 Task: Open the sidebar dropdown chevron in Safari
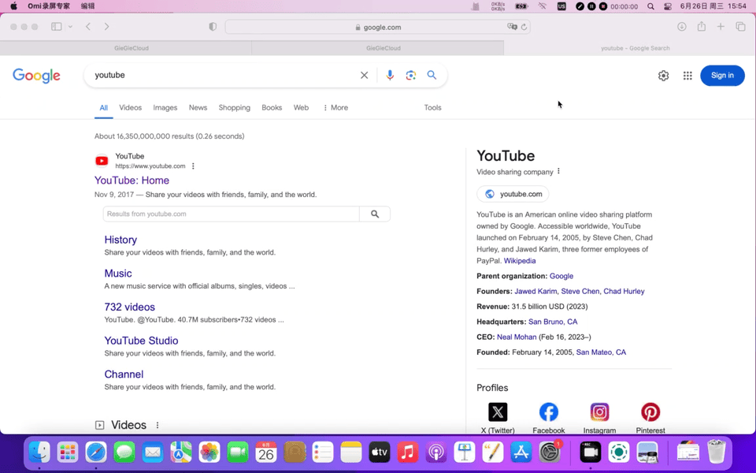70,27
